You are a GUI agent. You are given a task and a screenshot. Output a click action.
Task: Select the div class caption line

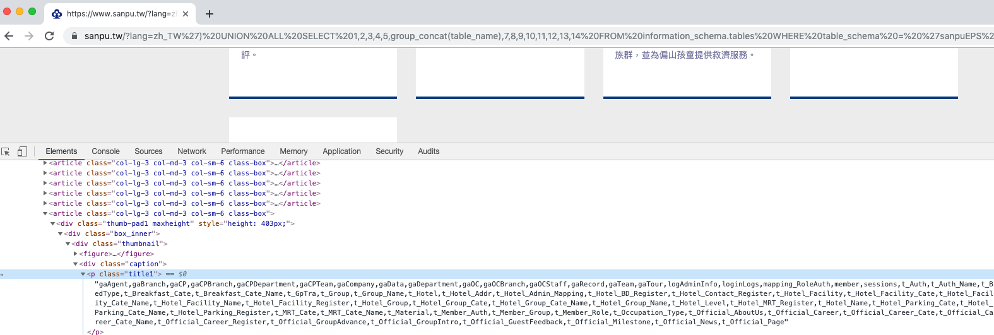(x=123, y=264)
